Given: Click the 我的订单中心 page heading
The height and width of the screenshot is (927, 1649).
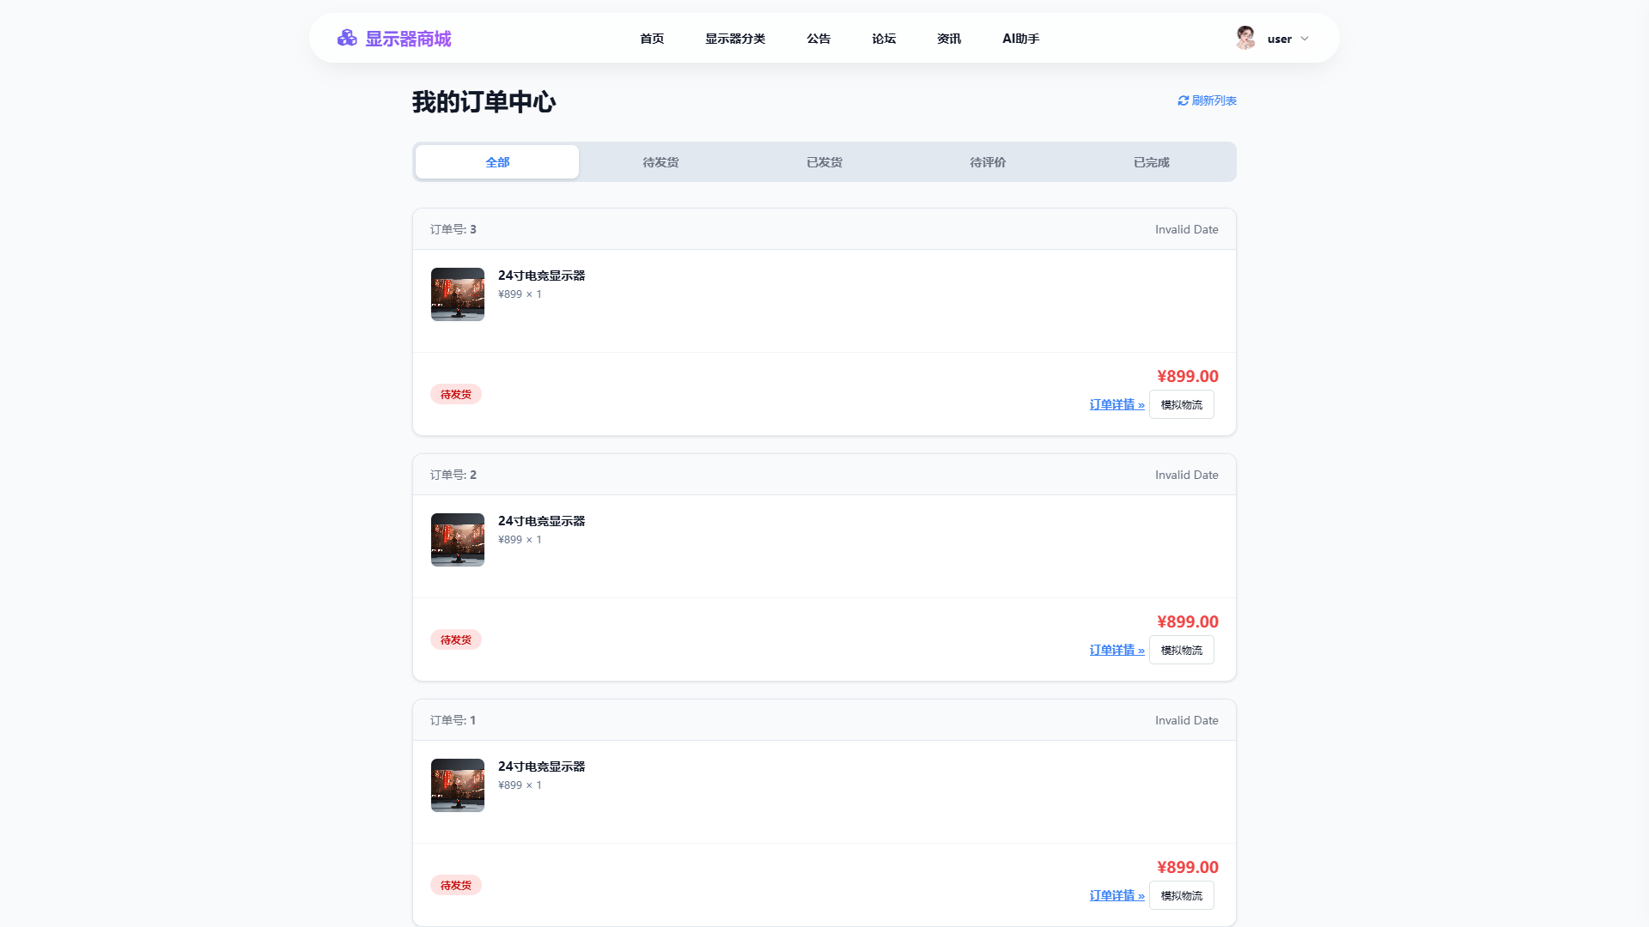Looking at the screenshot, I should [x=484, y=101].
